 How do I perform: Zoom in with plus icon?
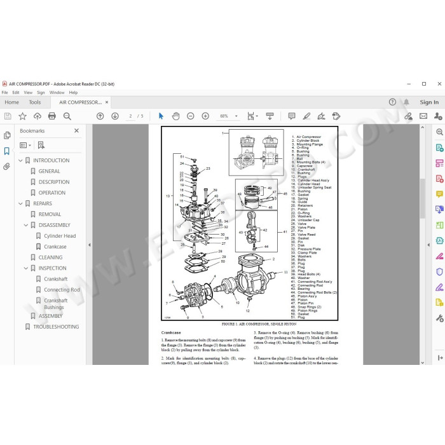coord(205,116)
